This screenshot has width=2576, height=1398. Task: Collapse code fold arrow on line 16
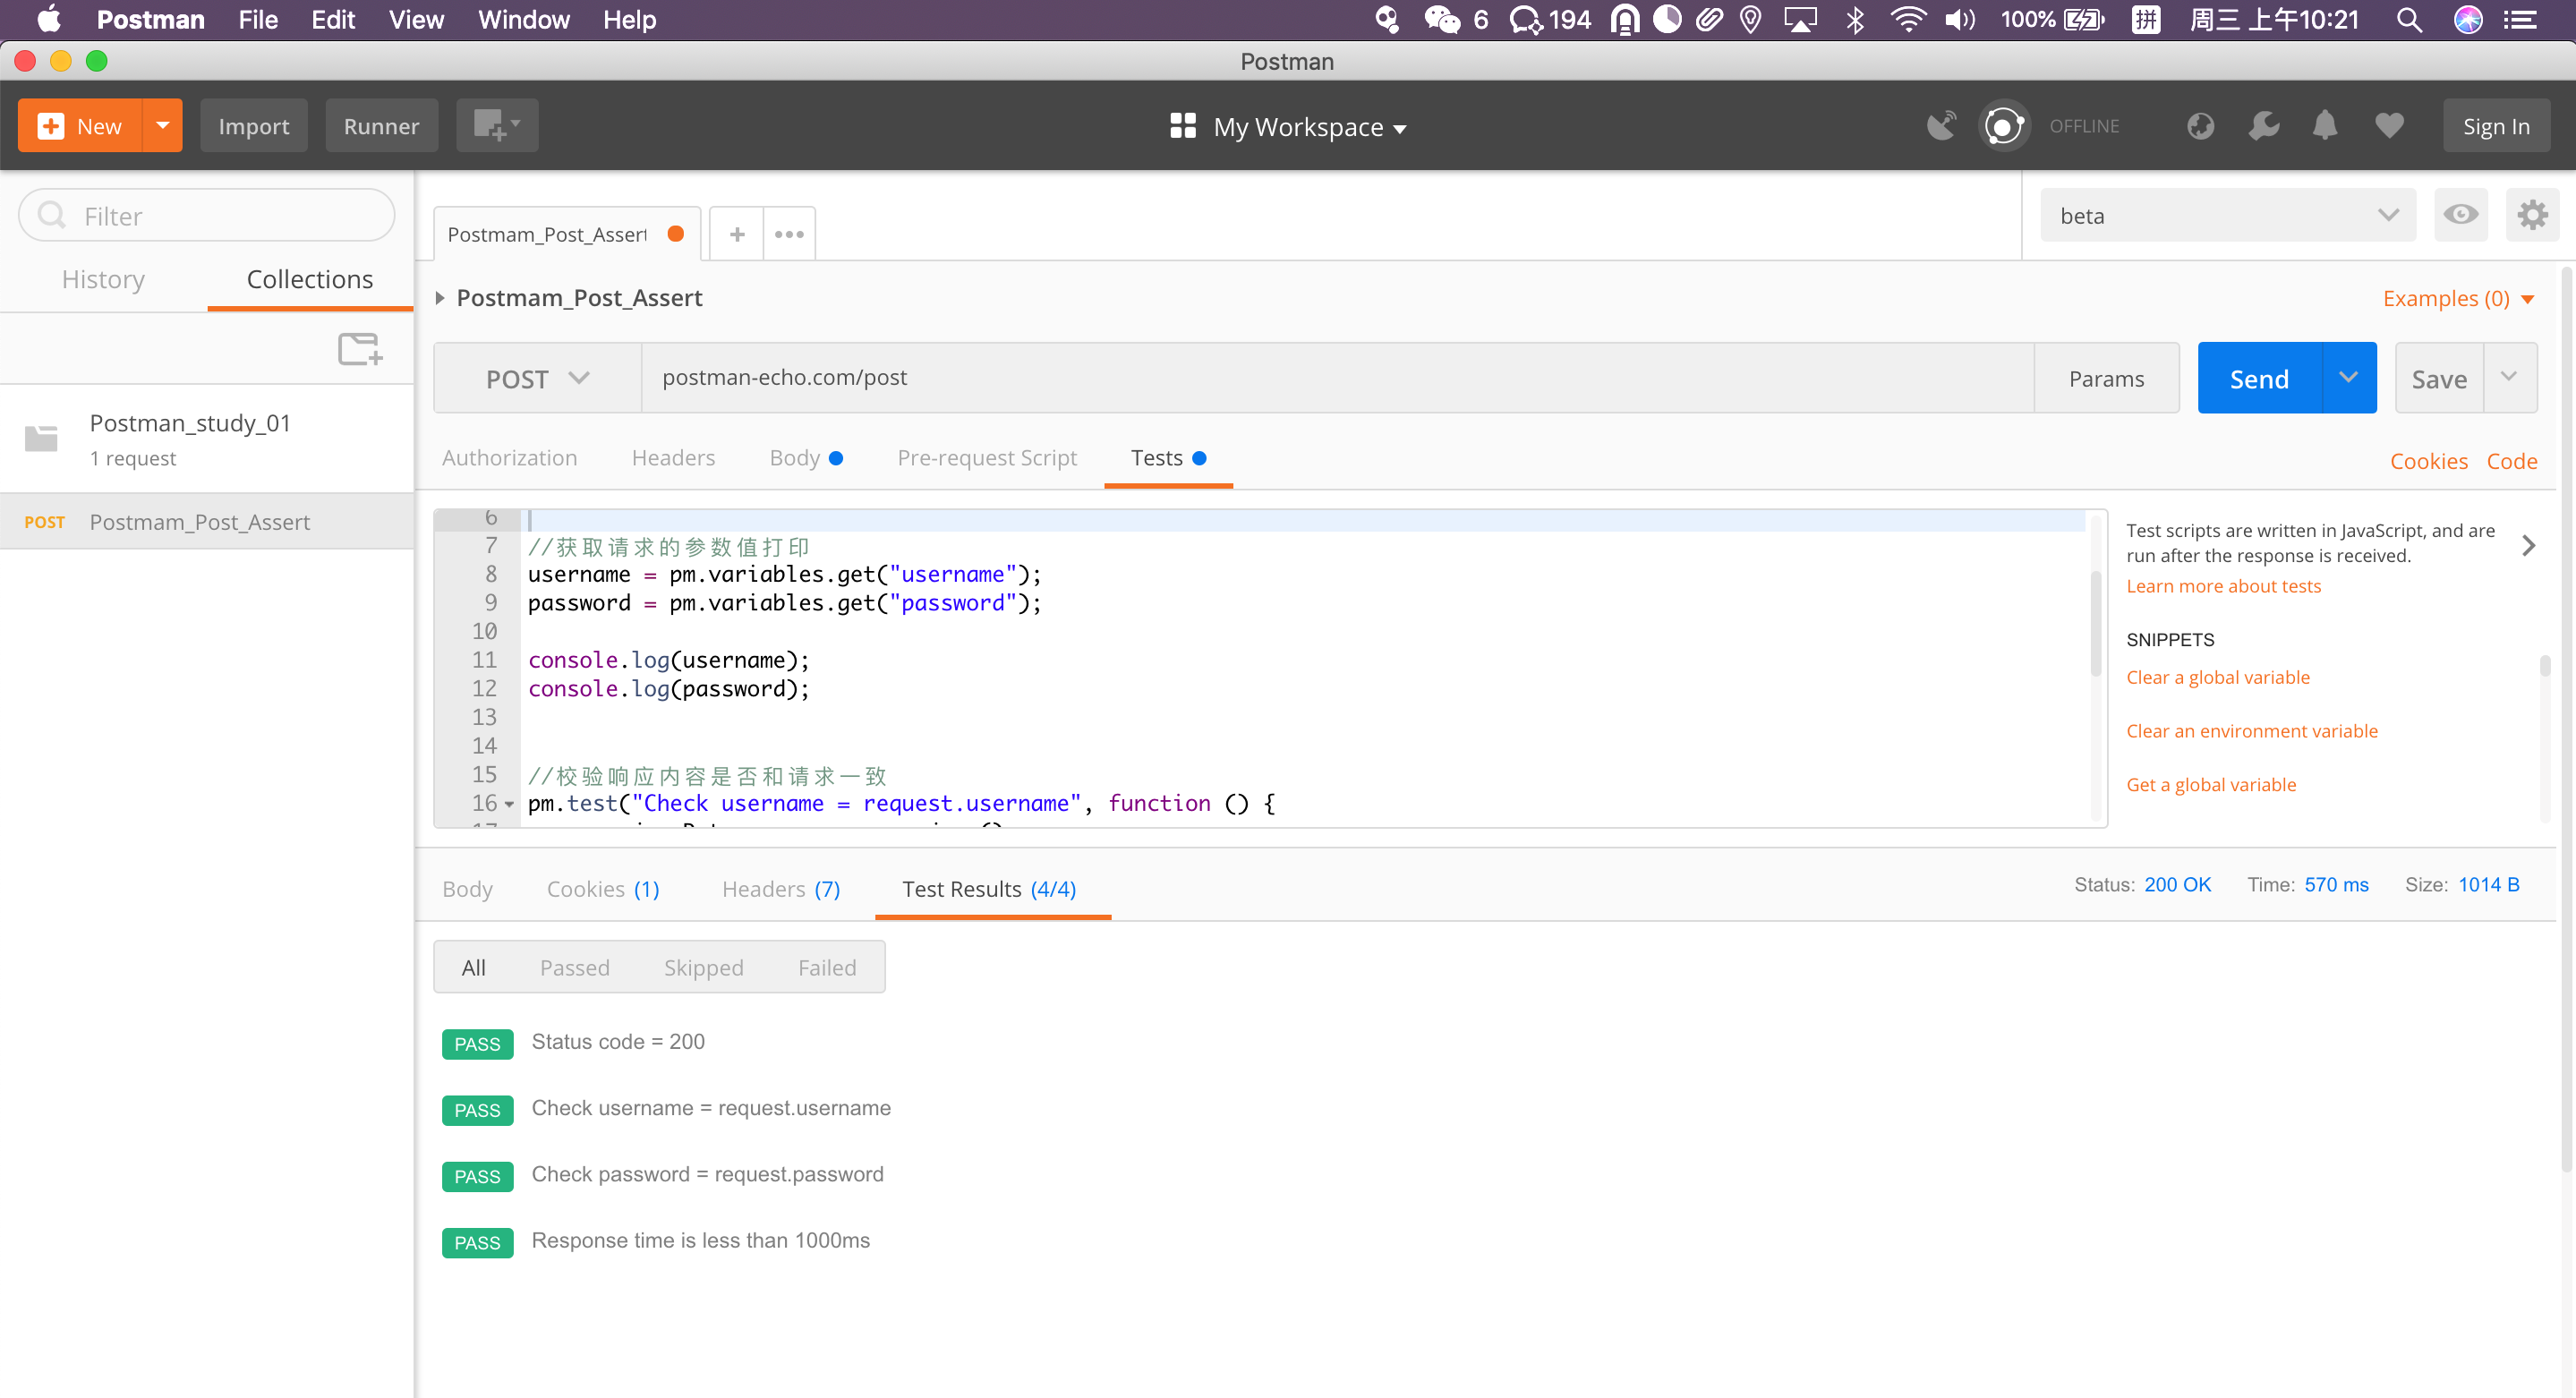[510, 805]
